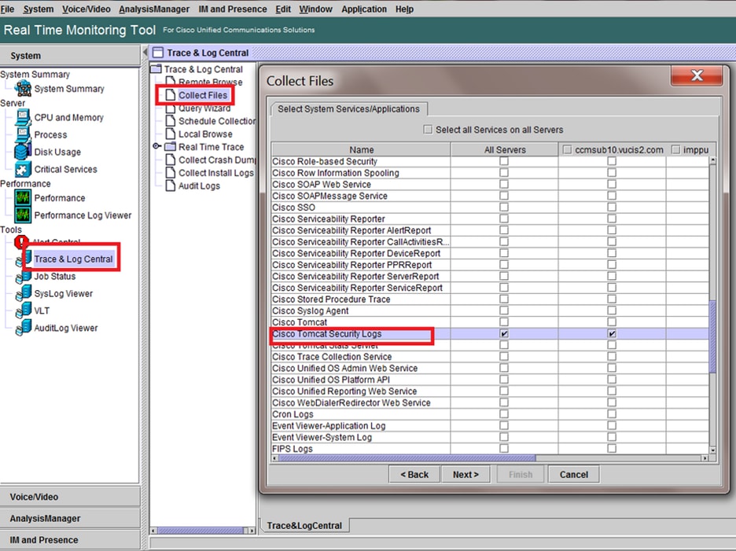
Task: Select the Disk Usage icon
Action: (23, 152)
